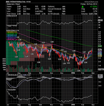Click the Oct label under the volume panel
The width and height of the screenshot is (104, 106).
(x=40, y=73)
